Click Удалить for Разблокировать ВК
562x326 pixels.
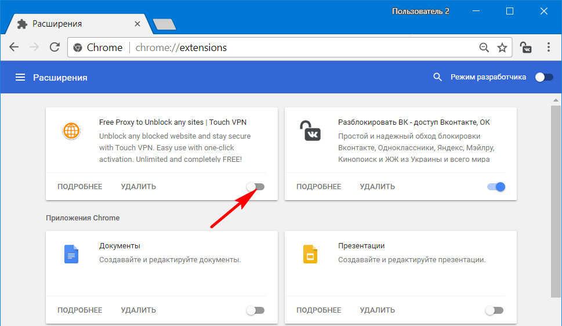coord(378,186)
